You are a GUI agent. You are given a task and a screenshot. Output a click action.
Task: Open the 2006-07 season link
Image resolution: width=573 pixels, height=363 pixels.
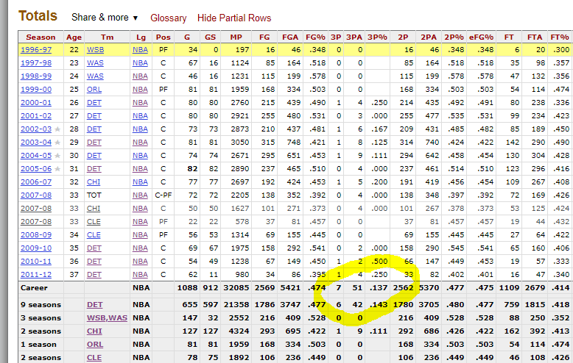click(36, 182)
